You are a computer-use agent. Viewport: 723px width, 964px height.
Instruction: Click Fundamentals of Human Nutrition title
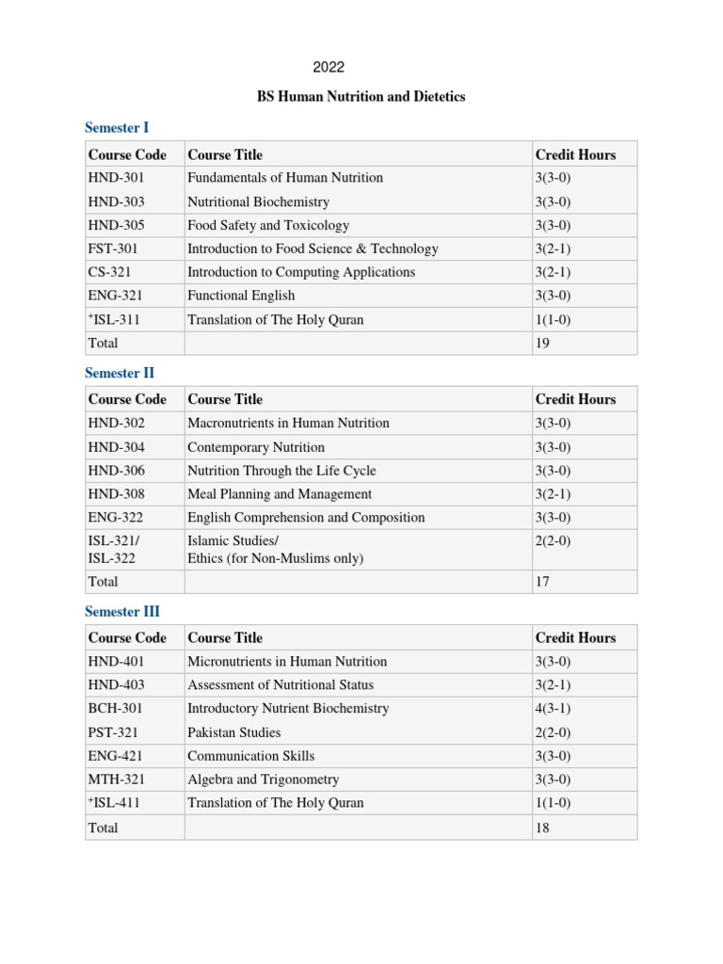tap(285, 178)
